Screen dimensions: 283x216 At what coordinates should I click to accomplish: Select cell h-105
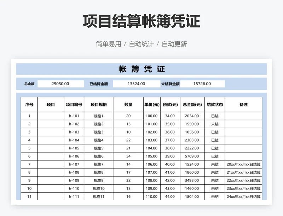pyautogui.click(x=74, y=148)
